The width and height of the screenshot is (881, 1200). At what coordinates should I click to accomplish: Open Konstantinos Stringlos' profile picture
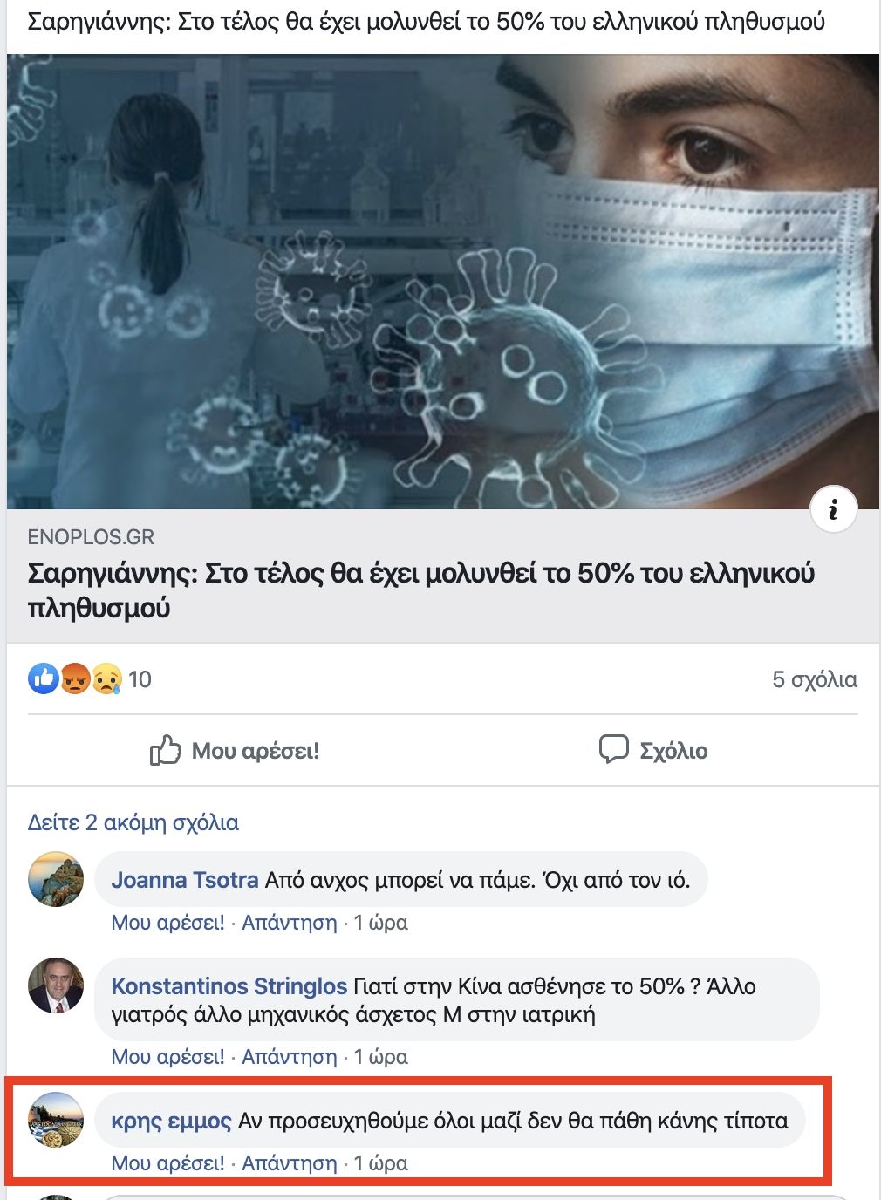pyautogui.click(x=56, y=985)
